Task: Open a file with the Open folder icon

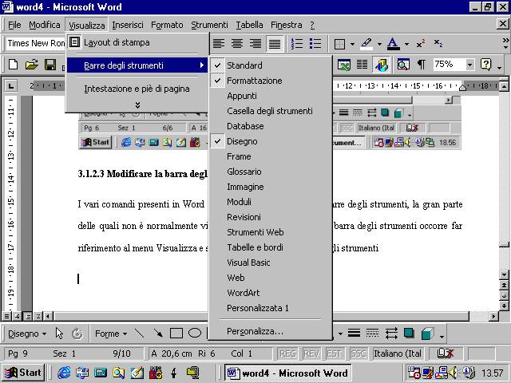Action: pos(32,64)
